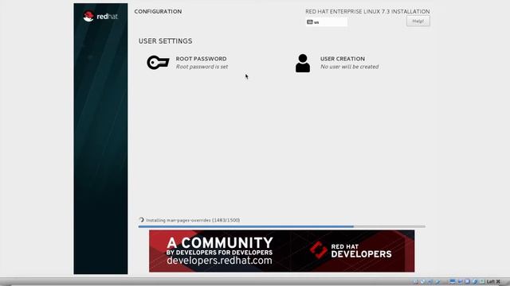Image resolution: width=510 pixels, height=286 pixels.
Task: Click the 'Root password is set' text
Action: click(x=202, y=67)
